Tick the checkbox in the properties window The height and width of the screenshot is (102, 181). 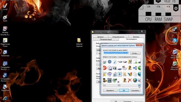pyautogui.click(x=97, y=54)
